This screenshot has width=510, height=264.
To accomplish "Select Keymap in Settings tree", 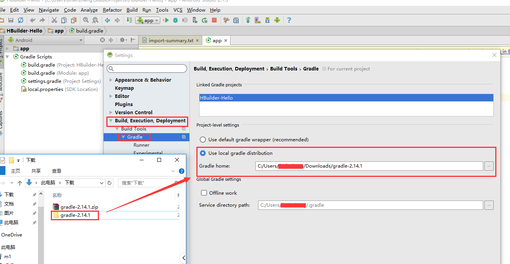I will [x=124, y=88].
